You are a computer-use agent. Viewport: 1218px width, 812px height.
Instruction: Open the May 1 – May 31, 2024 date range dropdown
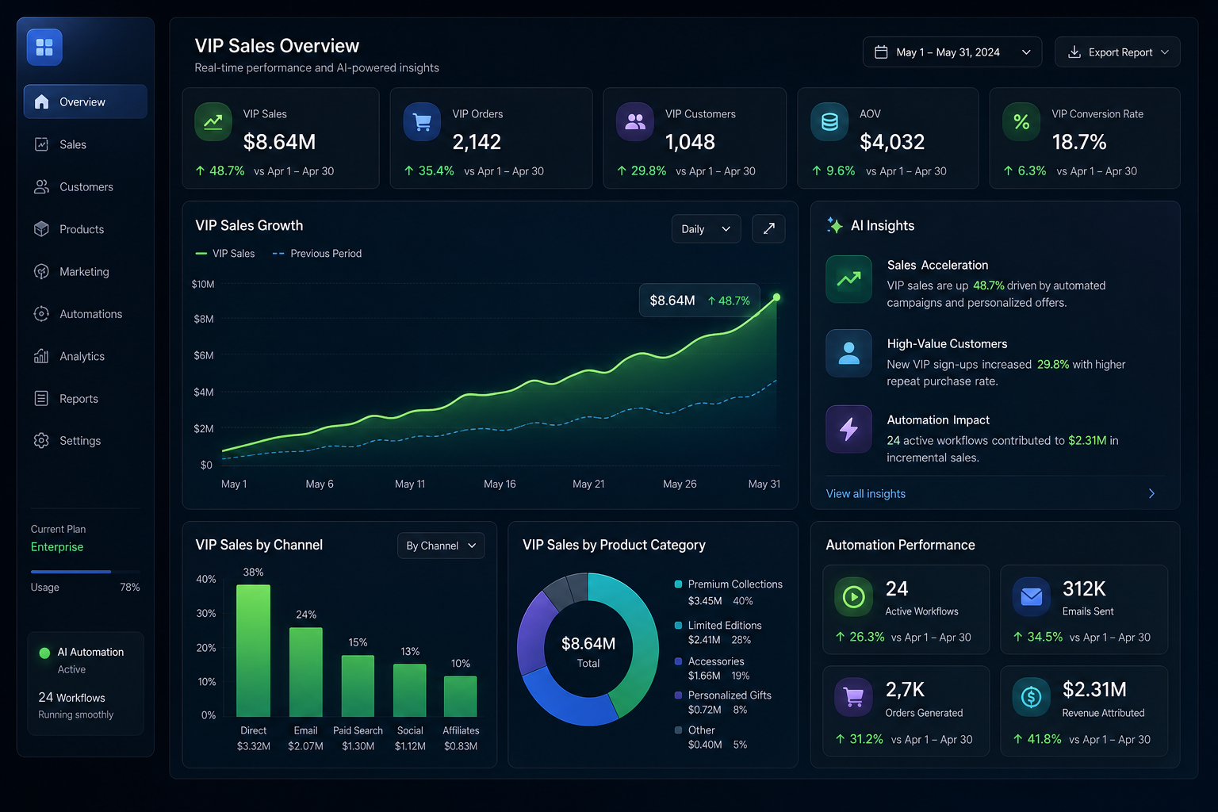point(952,52)
